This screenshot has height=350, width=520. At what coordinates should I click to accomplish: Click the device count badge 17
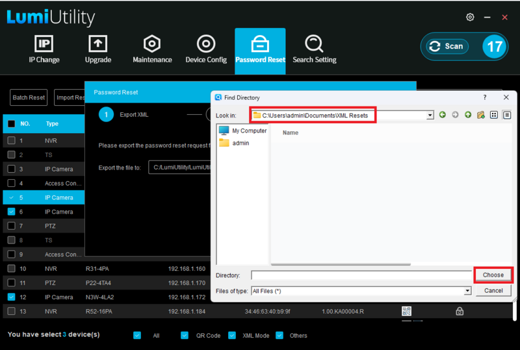(x=495, y=46)
